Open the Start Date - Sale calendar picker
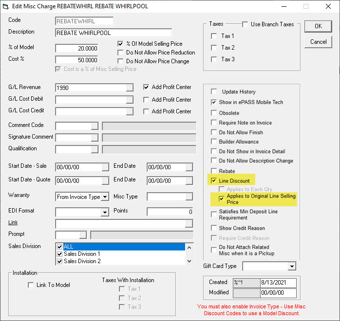340x321 pixels. click(105, 167)
